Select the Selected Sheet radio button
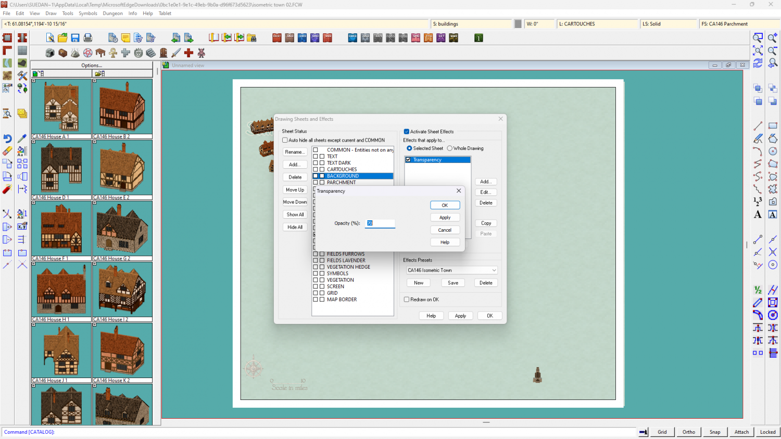781x439 pixels. pyautogui.click(x=409, y=148)
